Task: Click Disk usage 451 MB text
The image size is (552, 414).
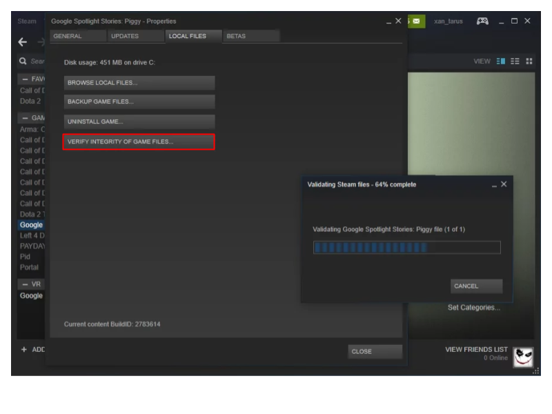Action: click(x=110, y=62)
